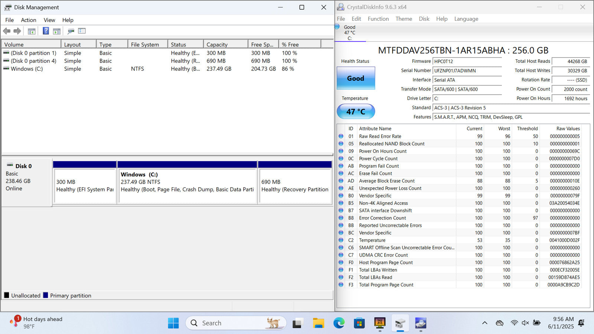
Task: Open the View menu in Disk Management
Action: (x=49, y=20)
